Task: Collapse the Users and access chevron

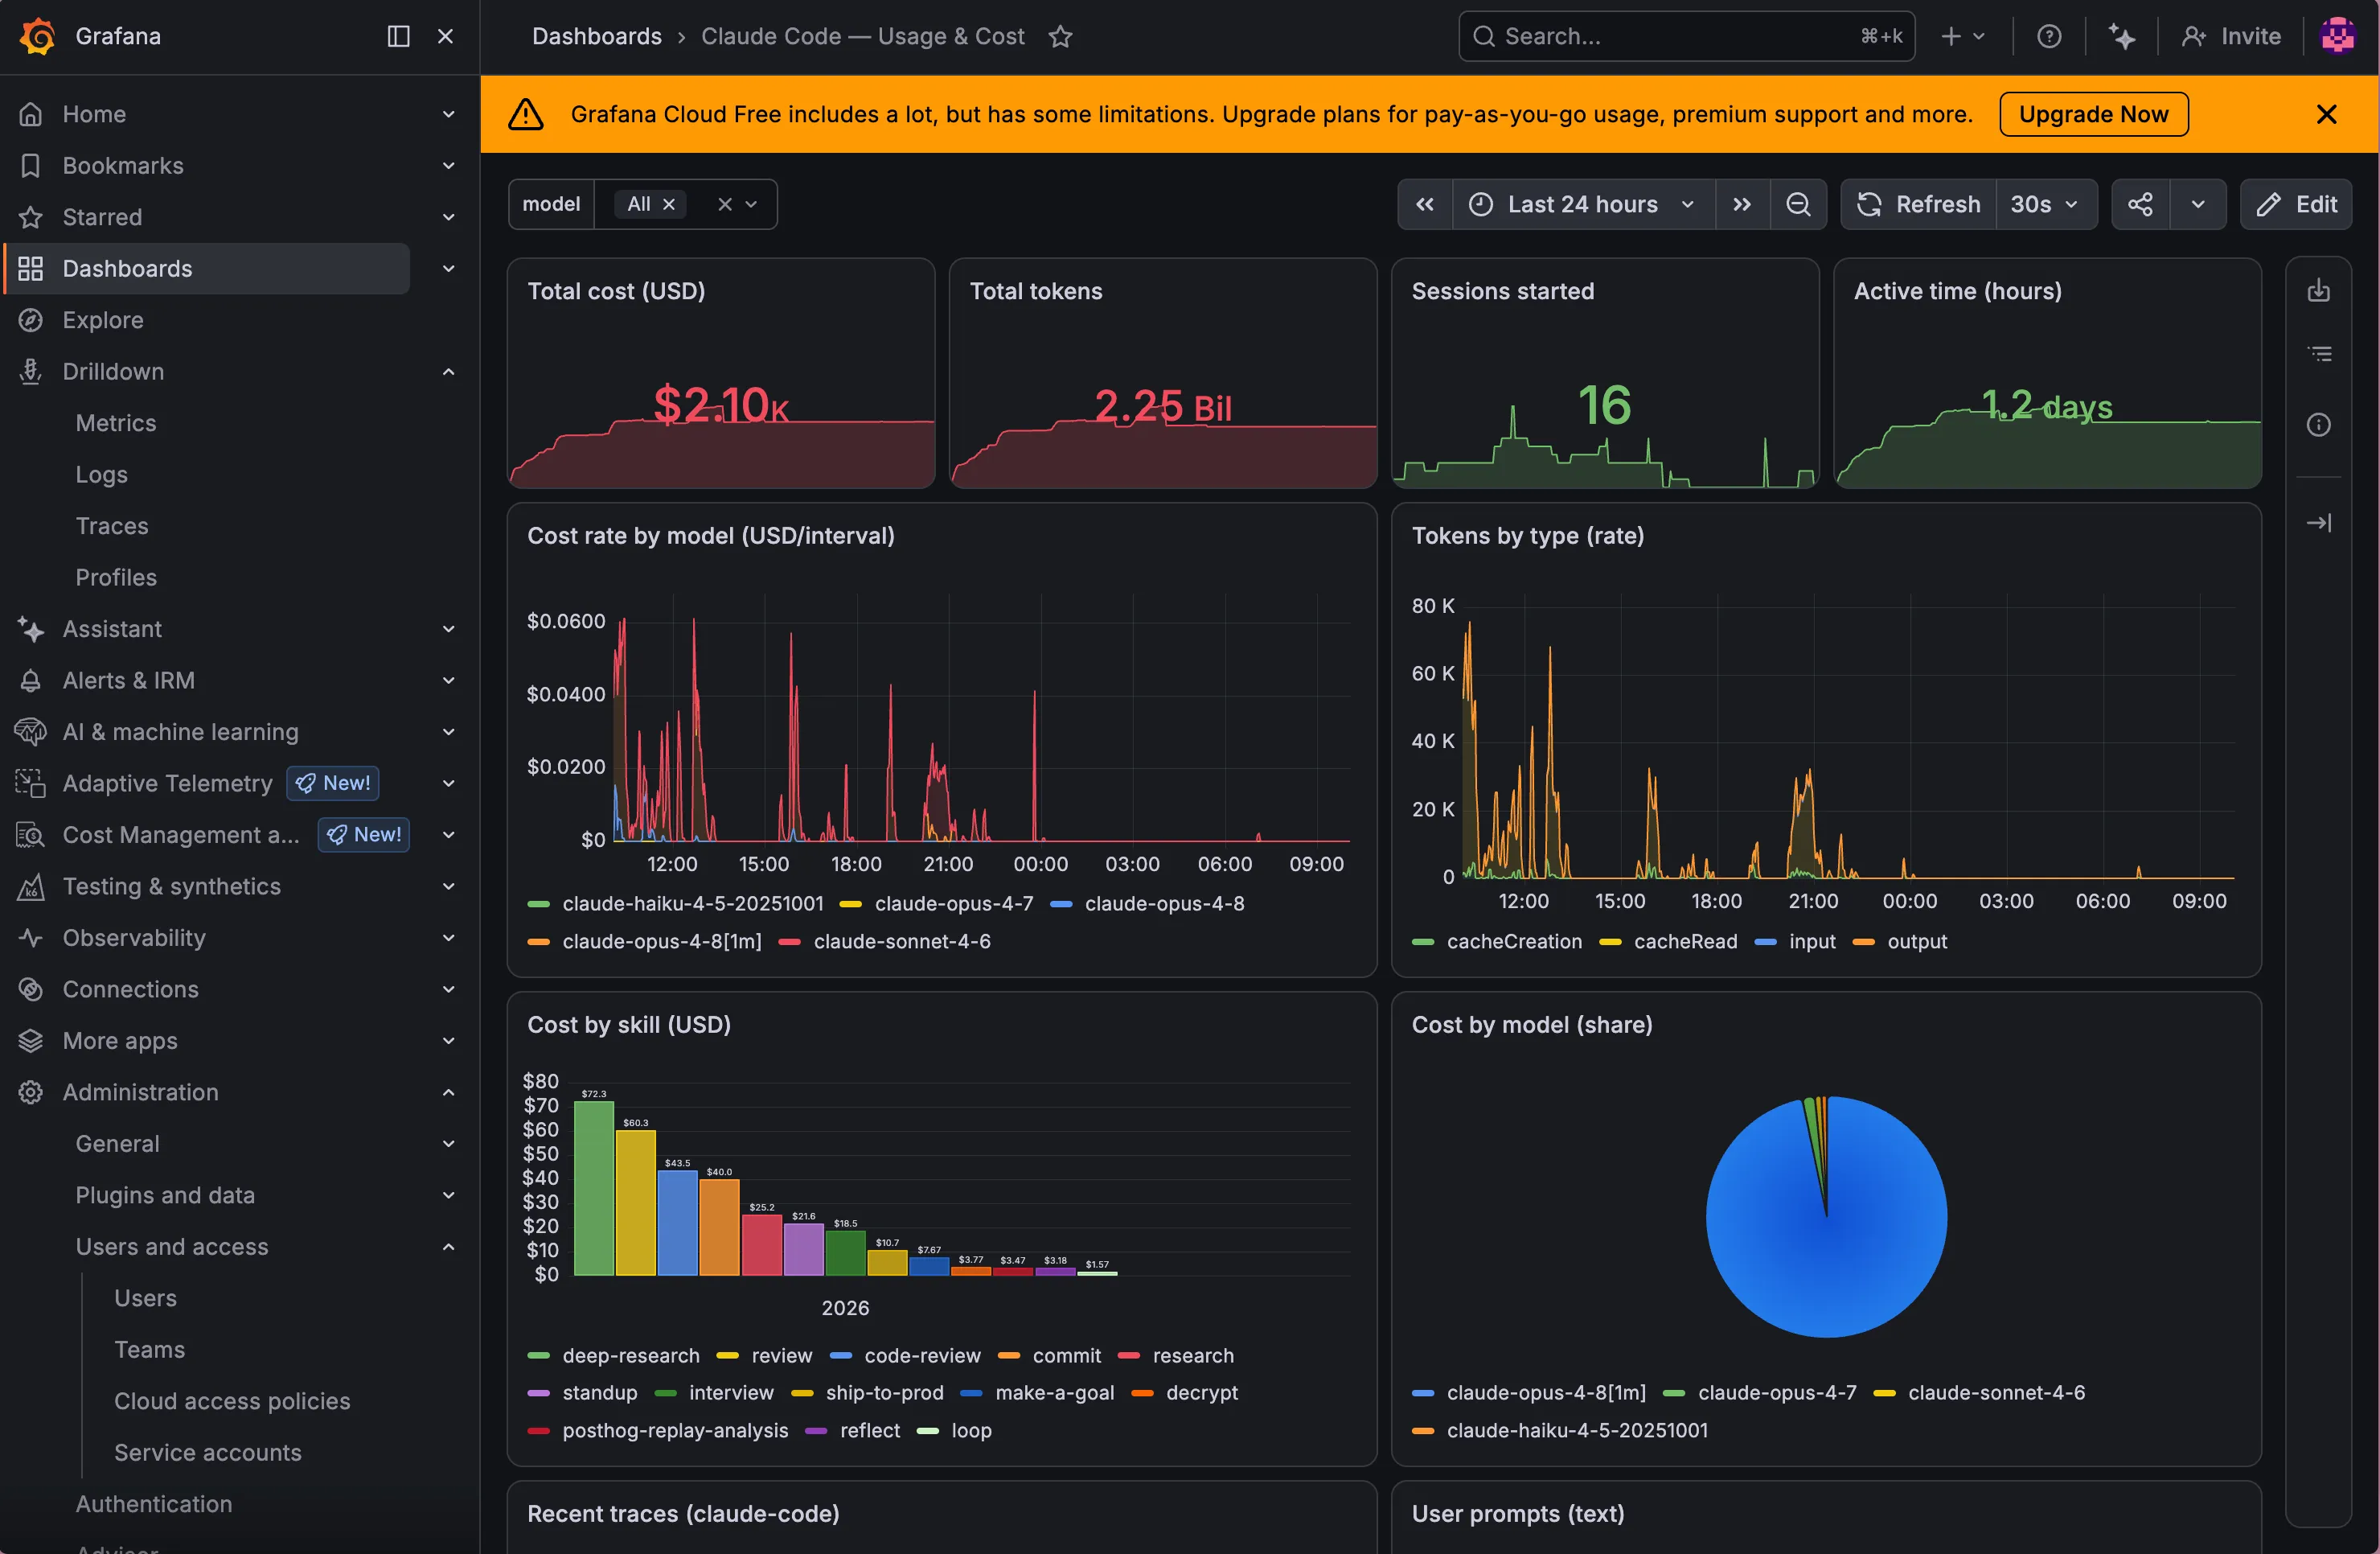Action: pos(448,1247)
